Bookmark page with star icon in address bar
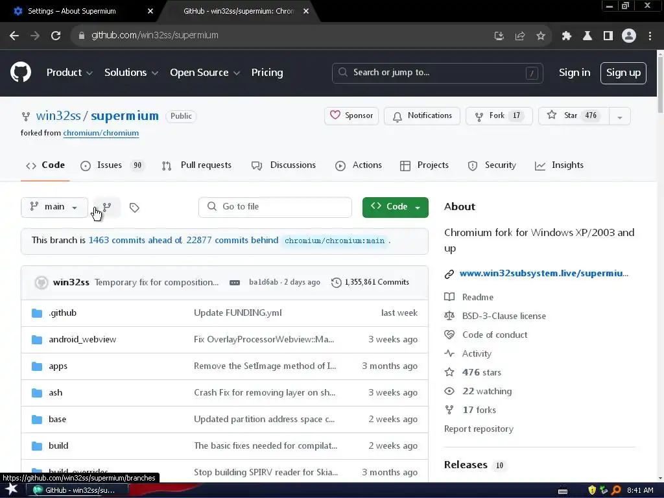The height and width of the screenshot is (498, 664). point(541,36)
